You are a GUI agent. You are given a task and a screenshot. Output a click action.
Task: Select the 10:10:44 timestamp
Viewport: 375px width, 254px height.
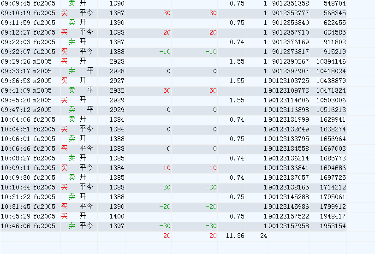coord(16,187)
